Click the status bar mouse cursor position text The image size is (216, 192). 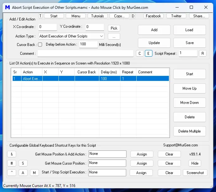pos(39,186)
